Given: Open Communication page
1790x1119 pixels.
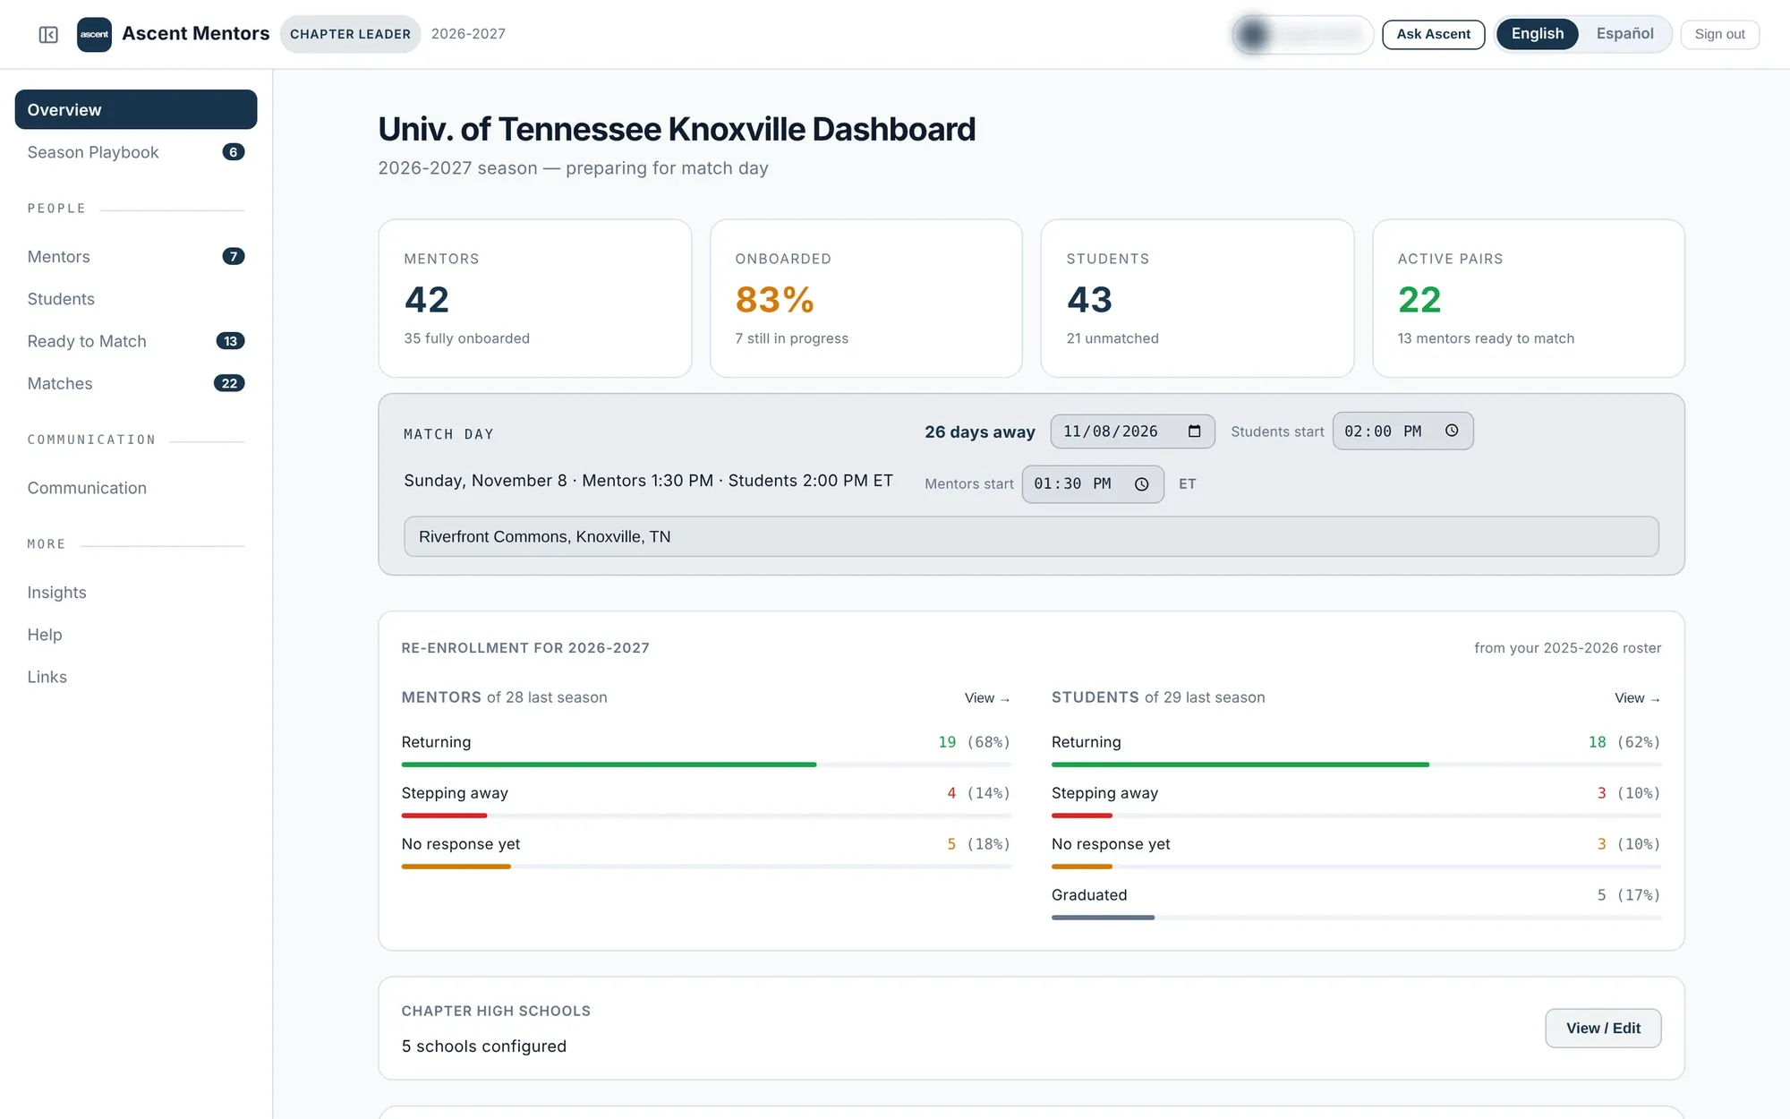Looking at the screenshot, I should point(136,488).
